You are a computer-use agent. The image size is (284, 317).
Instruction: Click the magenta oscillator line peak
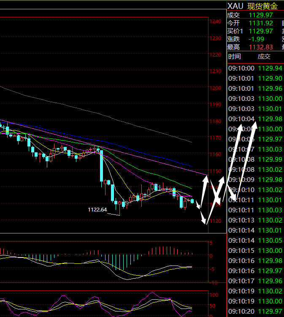[152, 293]
